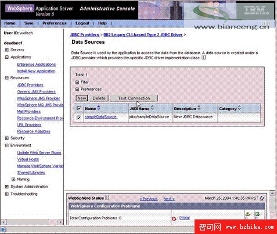Open Virtual Hosts link
Viewport: 277px width, 234px height.
(28, 159)
